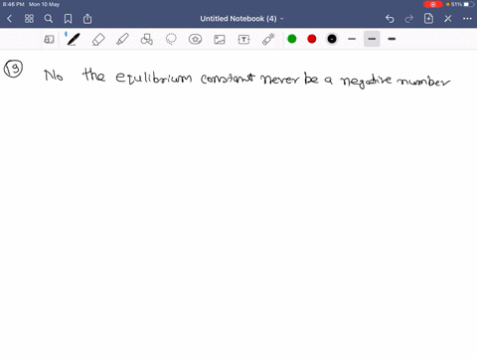Tap the handwritten word 'equilibrium'

click(153, 78)
